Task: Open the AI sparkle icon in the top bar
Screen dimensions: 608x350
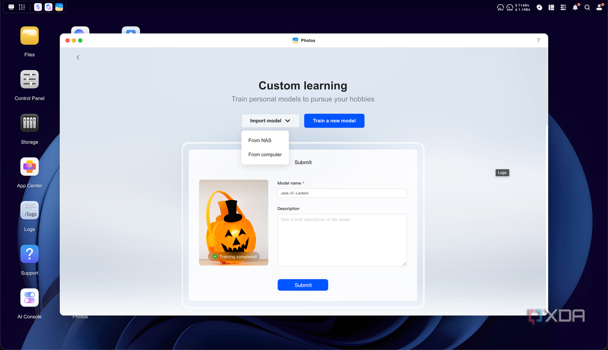Action: [x=539, y=7]
